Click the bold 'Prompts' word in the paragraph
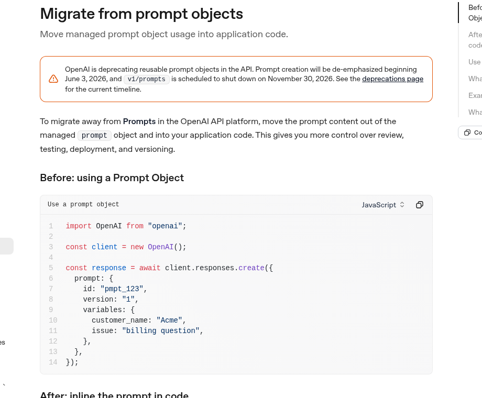Image resolution: width=482 pixels, height=398 pixels. pyautogui.click(x=139, y=121)
